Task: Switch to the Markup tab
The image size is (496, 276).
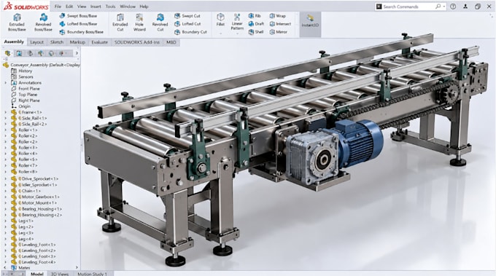Action: point(77,42)
